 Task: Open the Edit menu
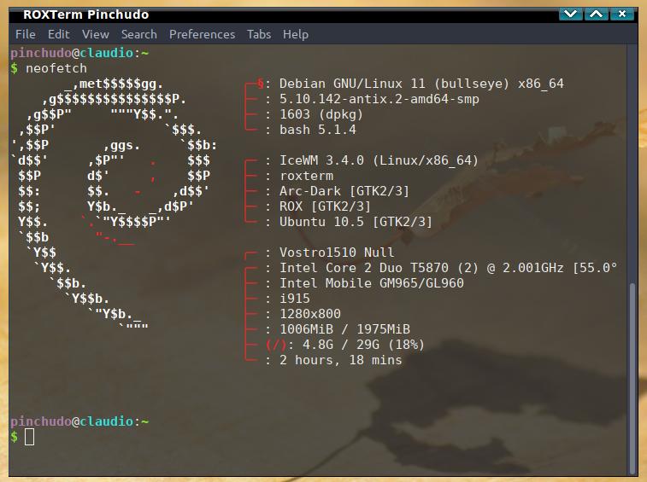click(x=59, y=34)
